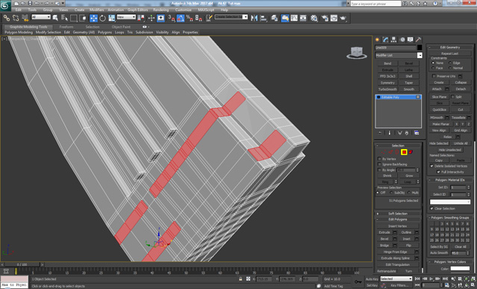Click the Hide Unselected button
The height and width of the screenshot is (289, 477).
coord(450,150)
